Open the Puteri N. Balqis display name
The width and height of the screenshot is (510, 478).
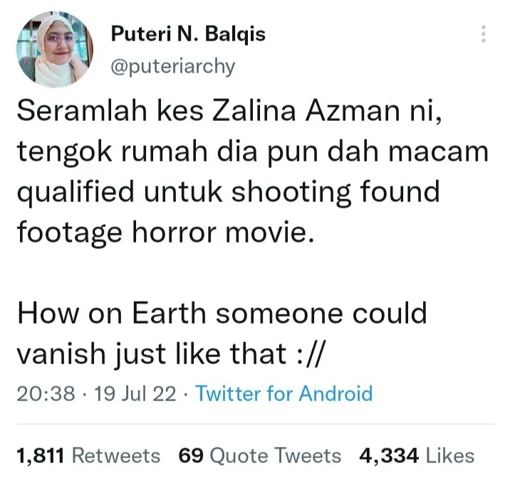click(x=188, y=33)
